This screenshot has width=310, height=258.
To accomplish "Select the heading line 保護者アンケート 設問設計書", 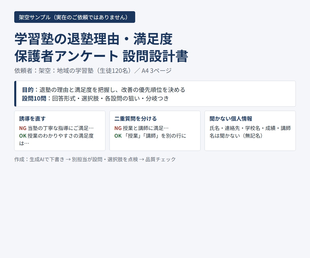I will [101, 56].
